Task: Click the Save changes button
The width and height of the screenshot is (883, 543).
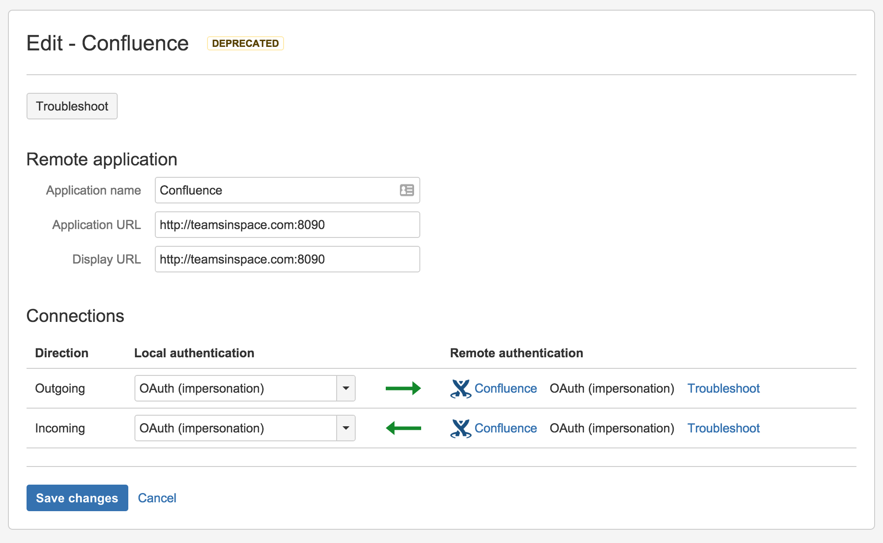Action: [x=77, y=498]
